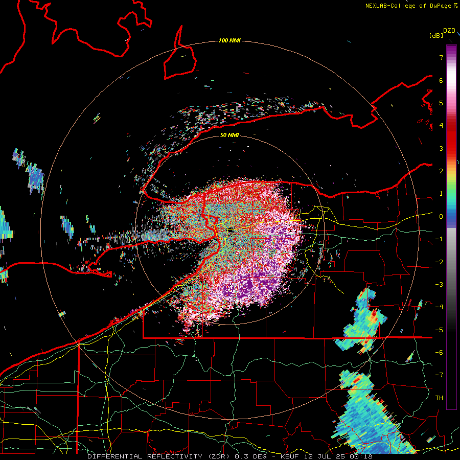The width and height of the screenshot is (460, 460).
Task: Click the purple top of the ZDR color bar
Action: 451,51
